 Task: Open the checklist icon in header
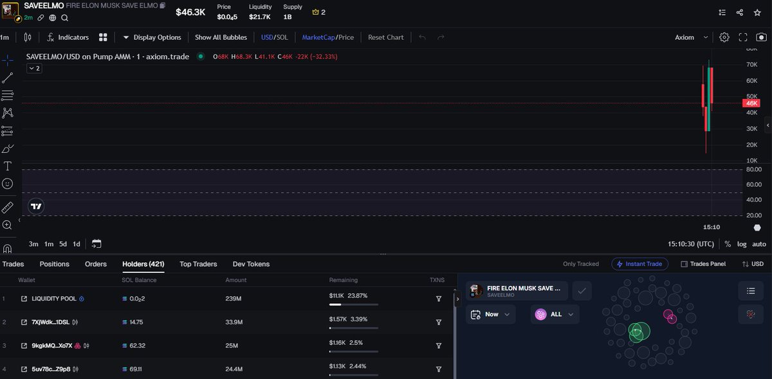[x=722, y=12]
